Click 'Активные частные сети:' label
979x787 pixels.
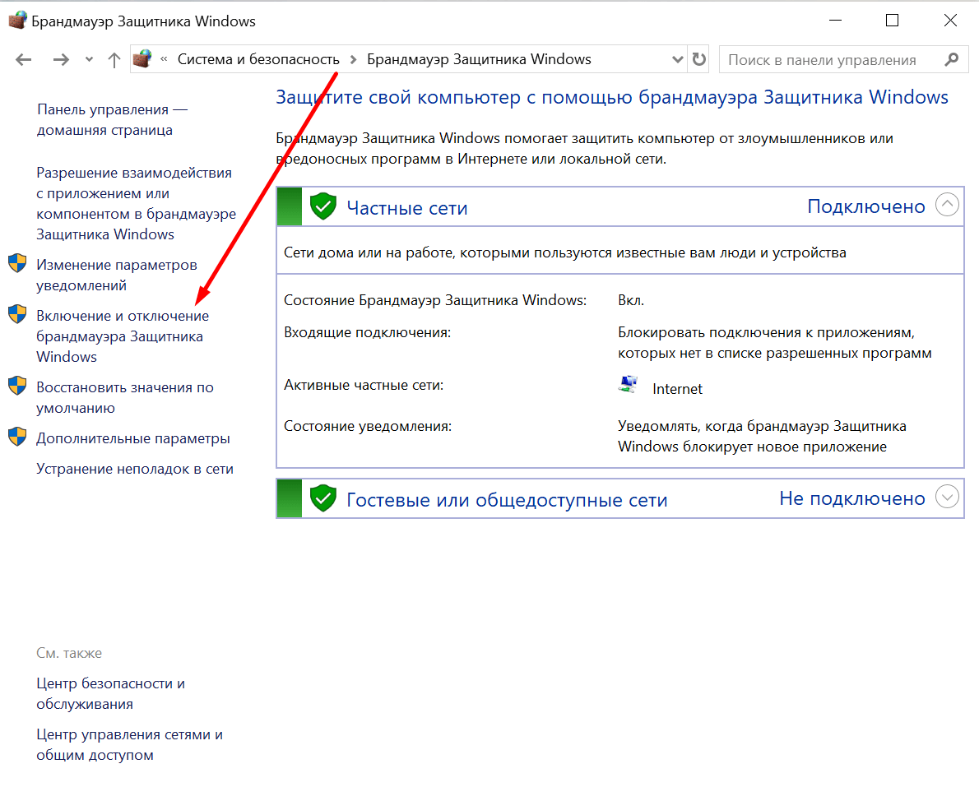[364, 386]
